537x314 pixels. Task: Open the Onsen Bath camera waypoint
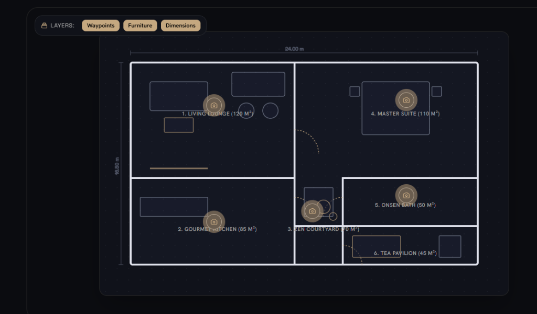click(x=406, y=195)
